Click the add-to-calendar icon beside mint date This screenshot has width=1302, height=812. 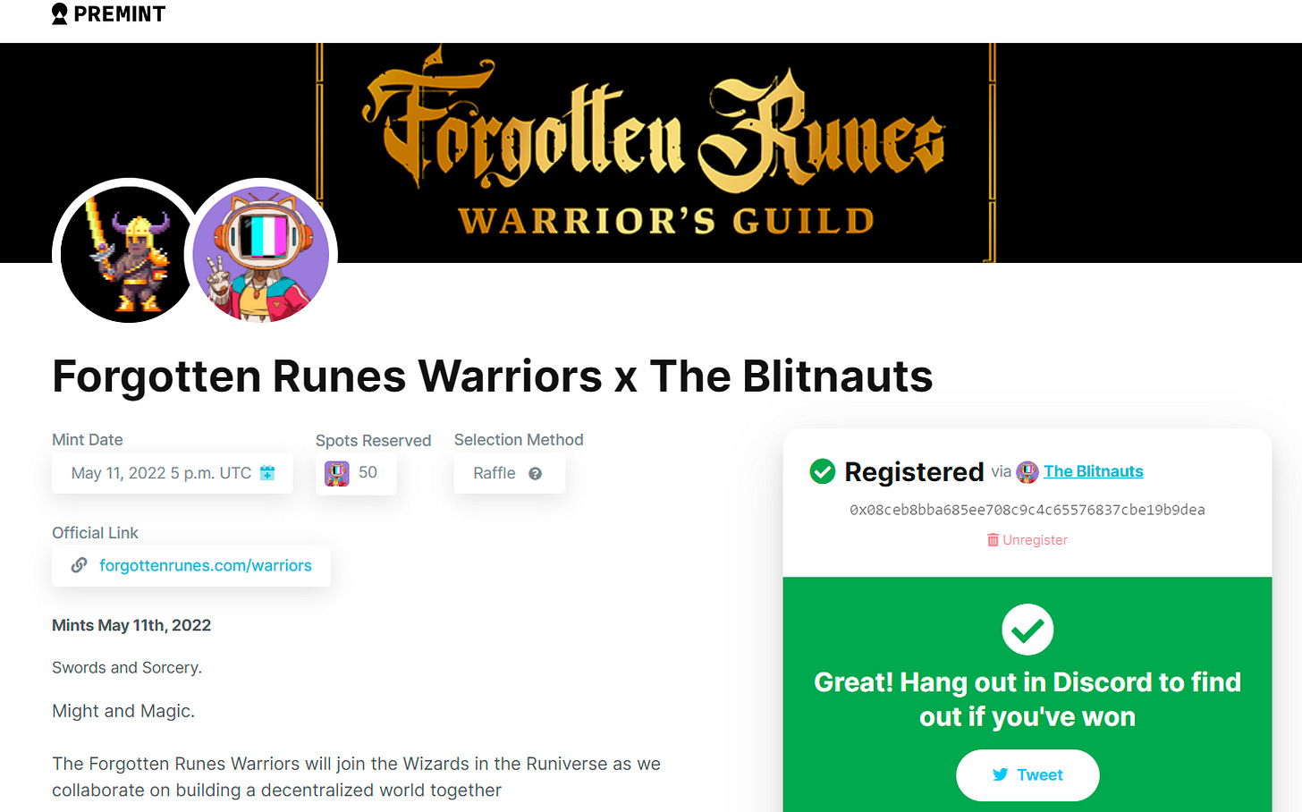(x=267, y=473)
